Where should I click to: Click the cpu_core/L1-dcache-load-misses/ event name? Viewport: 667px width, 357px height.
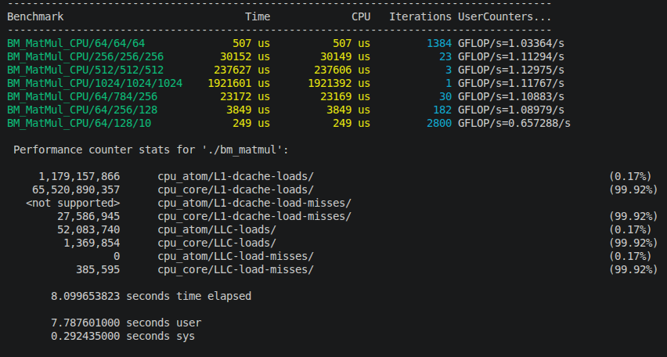(254, 216)
